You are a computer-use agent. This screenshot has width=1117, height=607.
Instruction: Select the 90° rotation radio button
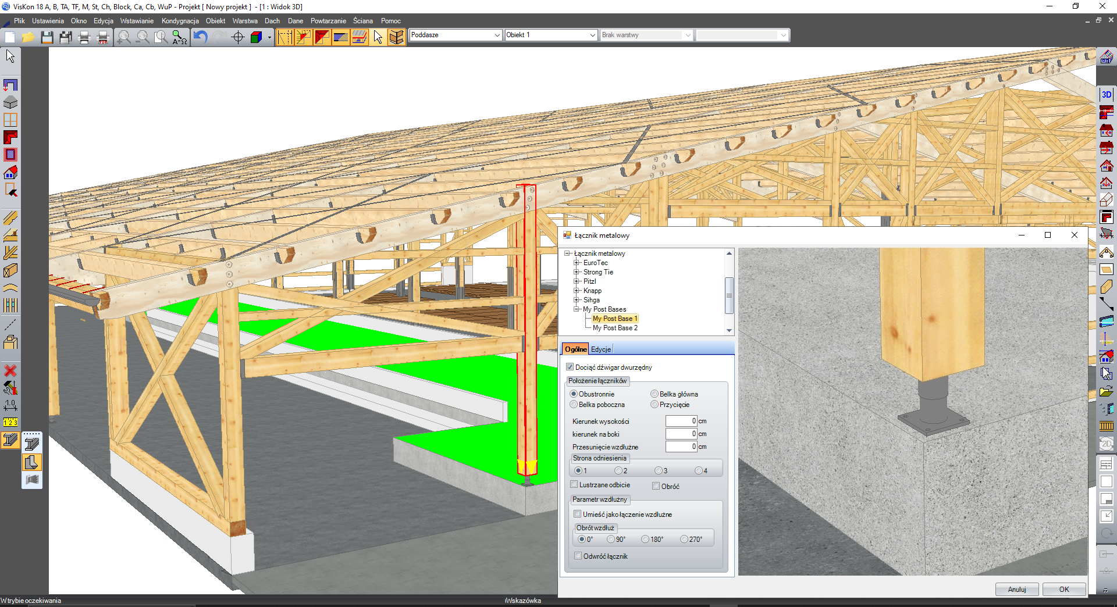click(611, 540)
